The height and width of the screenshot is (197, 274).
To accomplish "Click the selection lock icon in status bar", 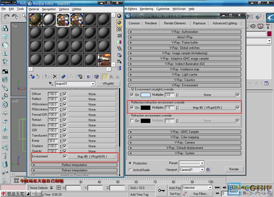I will [x=51, y=188].
